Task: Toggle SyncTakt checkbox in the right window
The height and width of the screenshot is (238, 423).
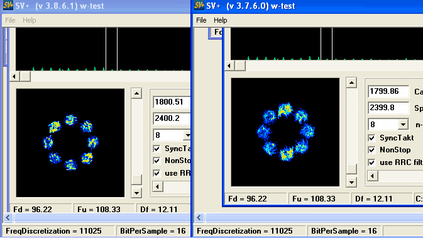Action: pyautogui.click(x=371, y=138)
